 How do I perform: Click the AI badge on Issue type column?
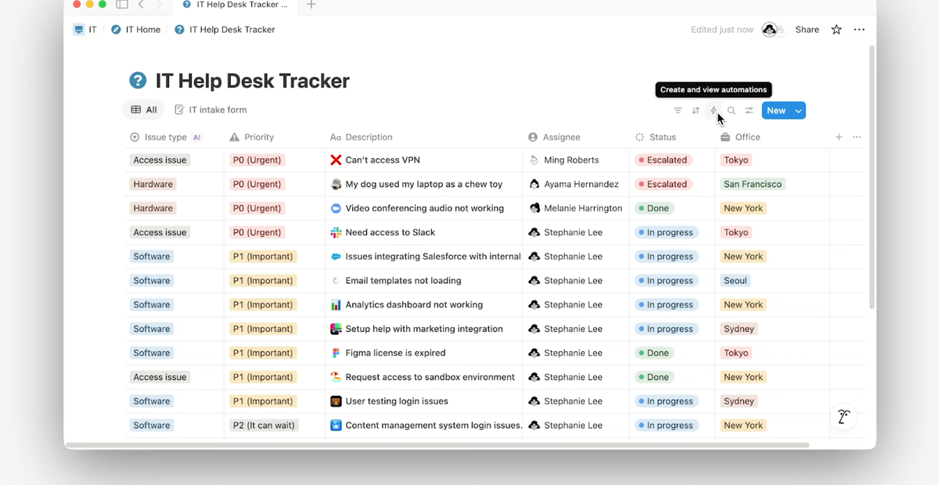[196, 137]
